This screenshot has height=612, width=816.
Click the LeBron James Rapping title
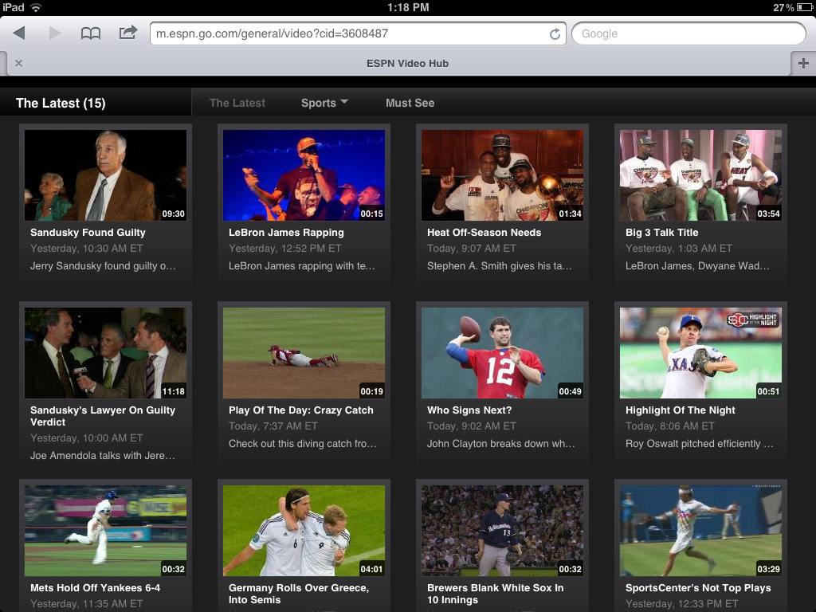coord(286,233)
